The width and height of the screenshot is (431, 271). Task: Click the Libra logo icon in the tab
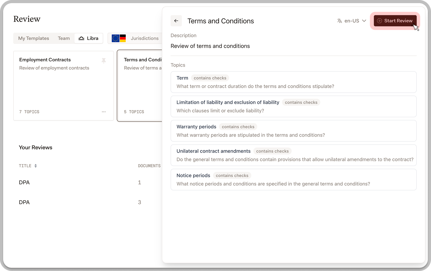point(81,38)
